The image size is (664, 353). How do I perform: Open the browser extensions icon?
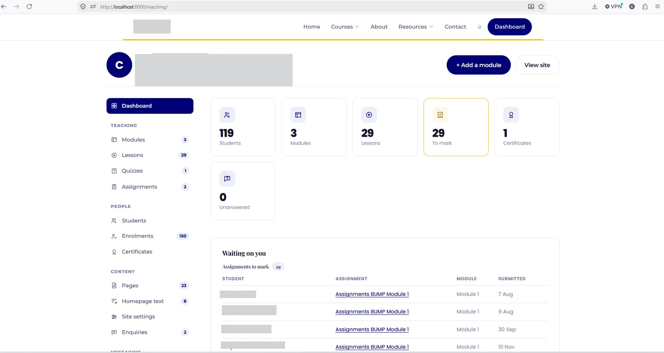pos(645,7)
